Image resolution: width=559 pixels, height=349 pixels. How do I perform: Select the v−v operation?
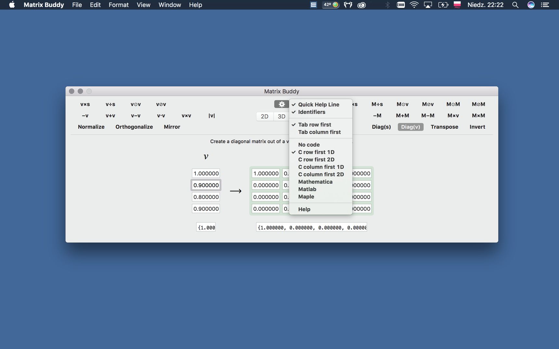tap(136, 116)
